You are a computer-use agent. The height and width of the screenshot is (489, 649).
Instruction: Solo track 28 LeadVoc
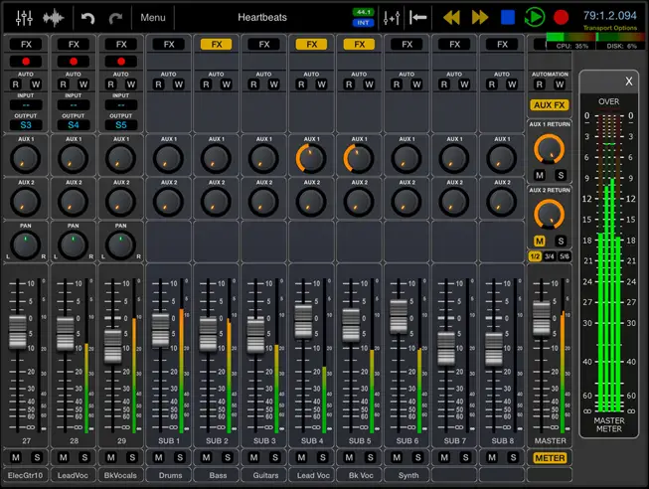click(x=84, y=457)
